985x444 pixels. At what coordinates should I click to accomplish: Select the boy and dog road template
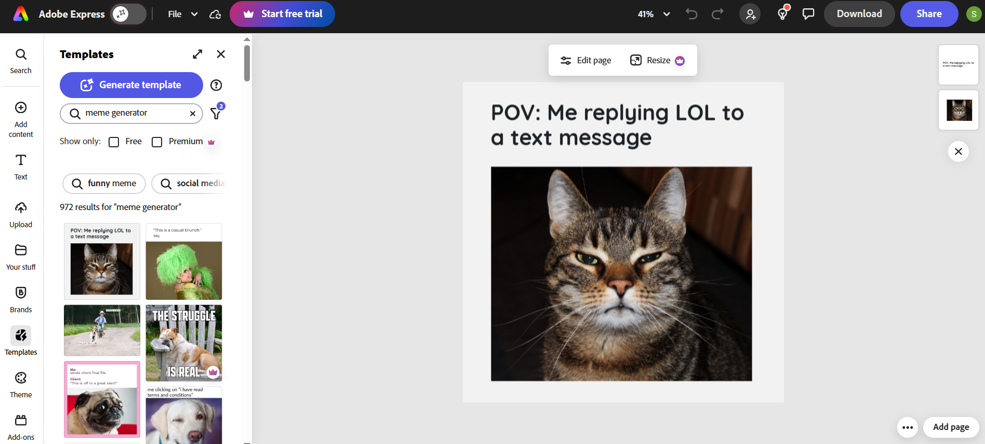[x=102, y=330]
